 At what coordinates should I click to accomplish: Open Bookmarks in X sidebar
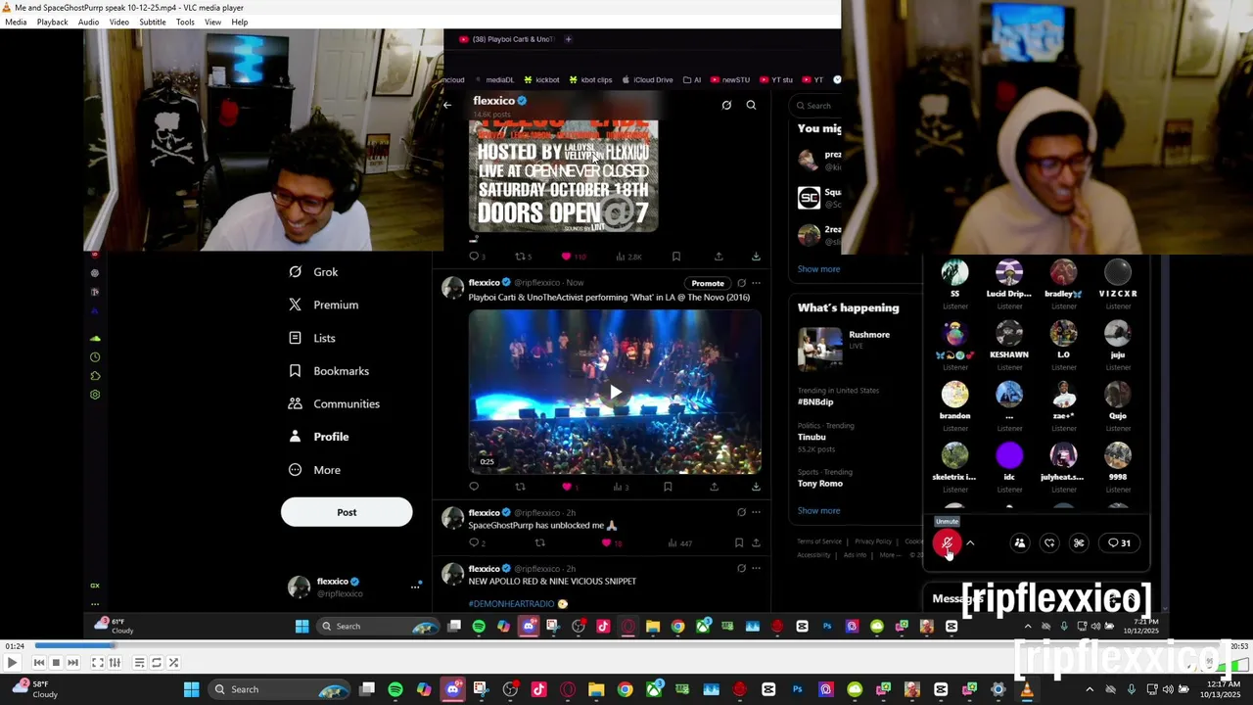[328, 371]
